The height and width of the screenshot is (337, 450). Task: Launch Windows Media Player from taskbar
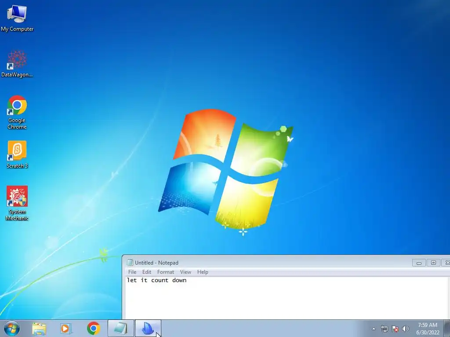66,329
